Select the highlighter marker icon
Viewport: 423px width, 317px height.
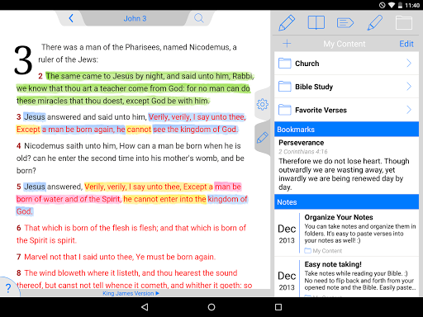click(x=375, y=22)
